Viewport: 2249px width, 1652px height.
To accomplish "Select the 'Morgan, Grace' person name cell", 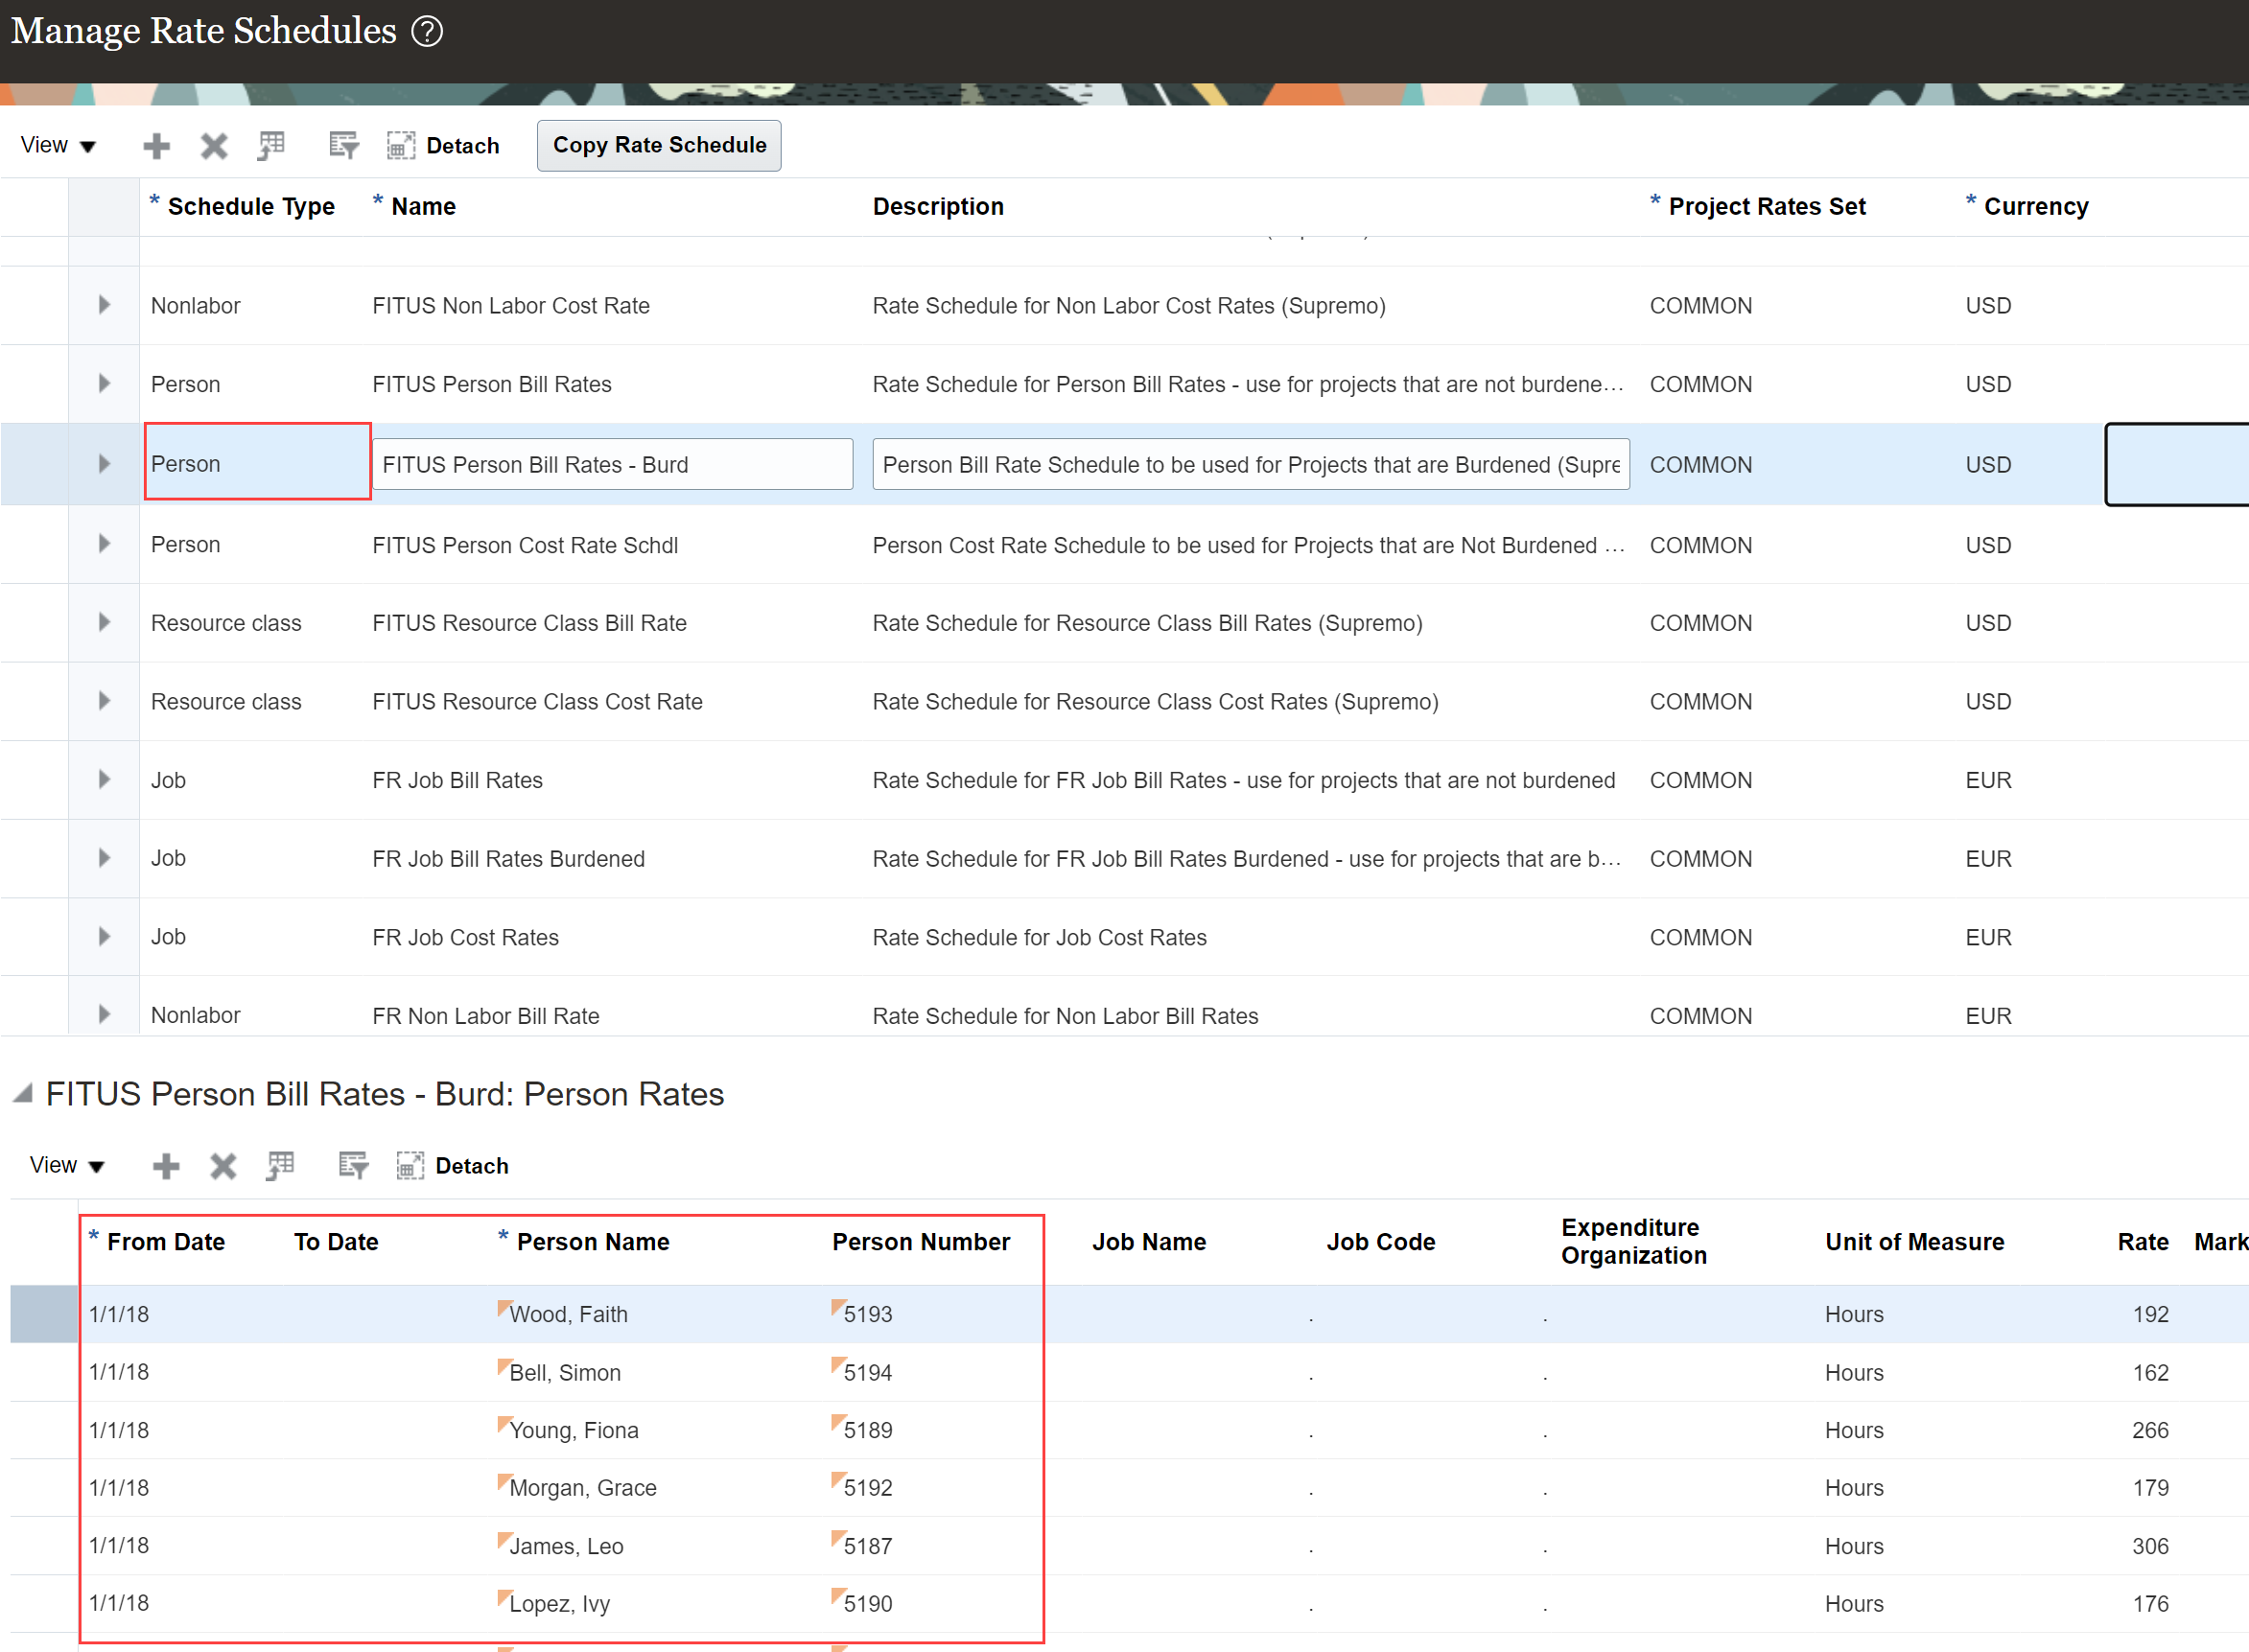I will (583, 1488).
